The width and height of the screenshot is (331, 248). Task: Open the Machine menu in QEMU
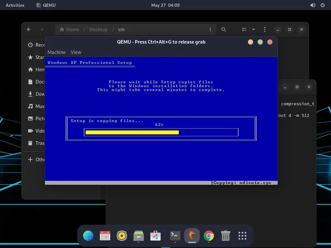click(56, 52)
